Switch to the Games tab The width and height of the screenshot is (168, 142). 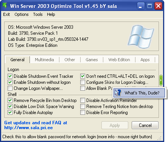[x=92, y=60]
